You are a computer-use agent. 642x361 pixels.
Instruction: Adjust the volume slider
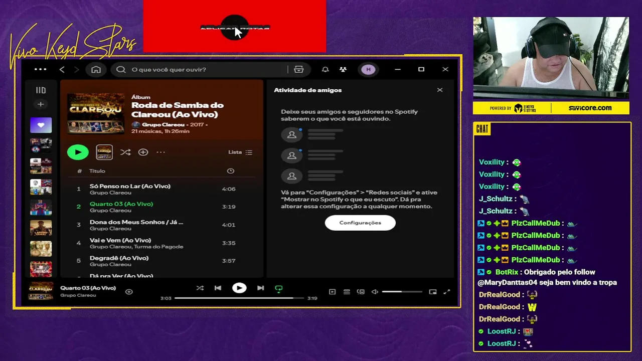pos(402,292)
